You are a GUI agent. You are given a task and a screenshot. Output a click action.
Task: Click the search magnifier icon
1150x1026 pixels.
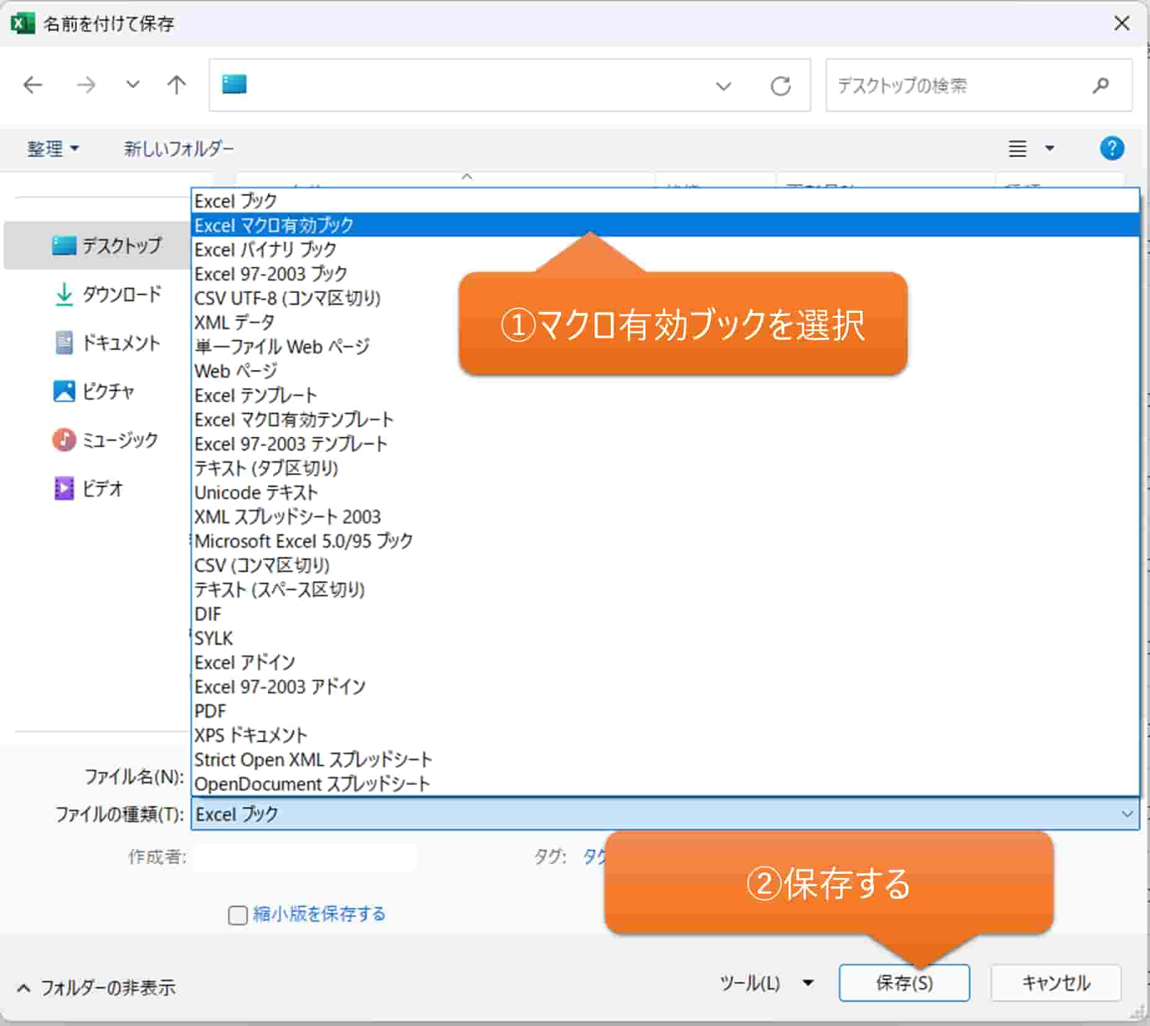click(x=1100, y=85)
